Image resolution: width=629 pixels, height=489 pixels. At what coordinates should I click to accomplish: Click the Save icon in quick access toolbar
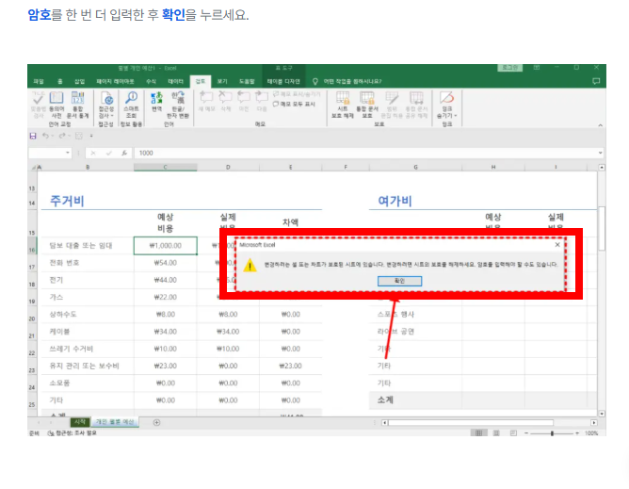pos(33,136)
